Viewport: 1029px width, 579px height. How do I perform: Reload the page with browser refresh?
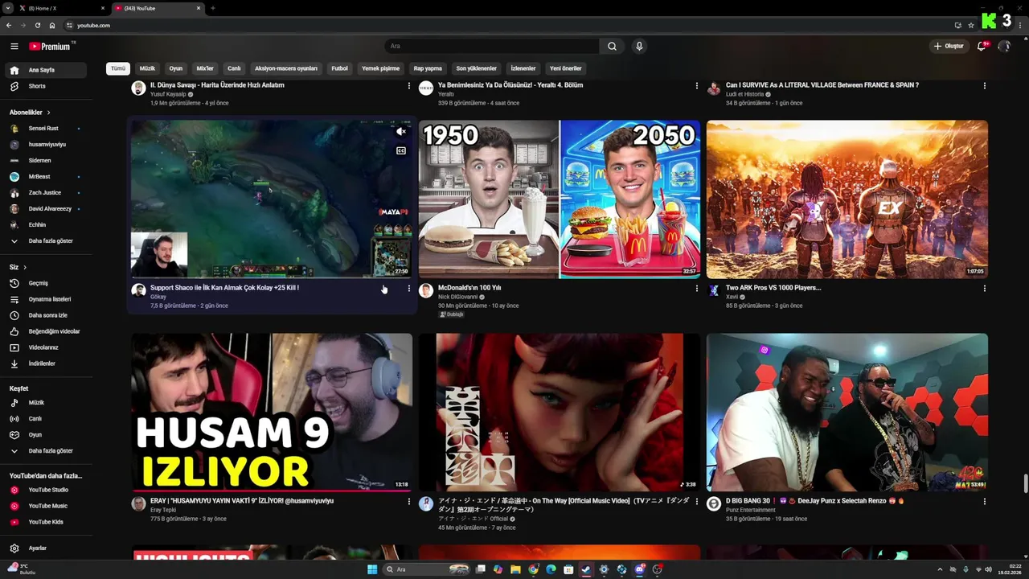[x=37, y=26]
